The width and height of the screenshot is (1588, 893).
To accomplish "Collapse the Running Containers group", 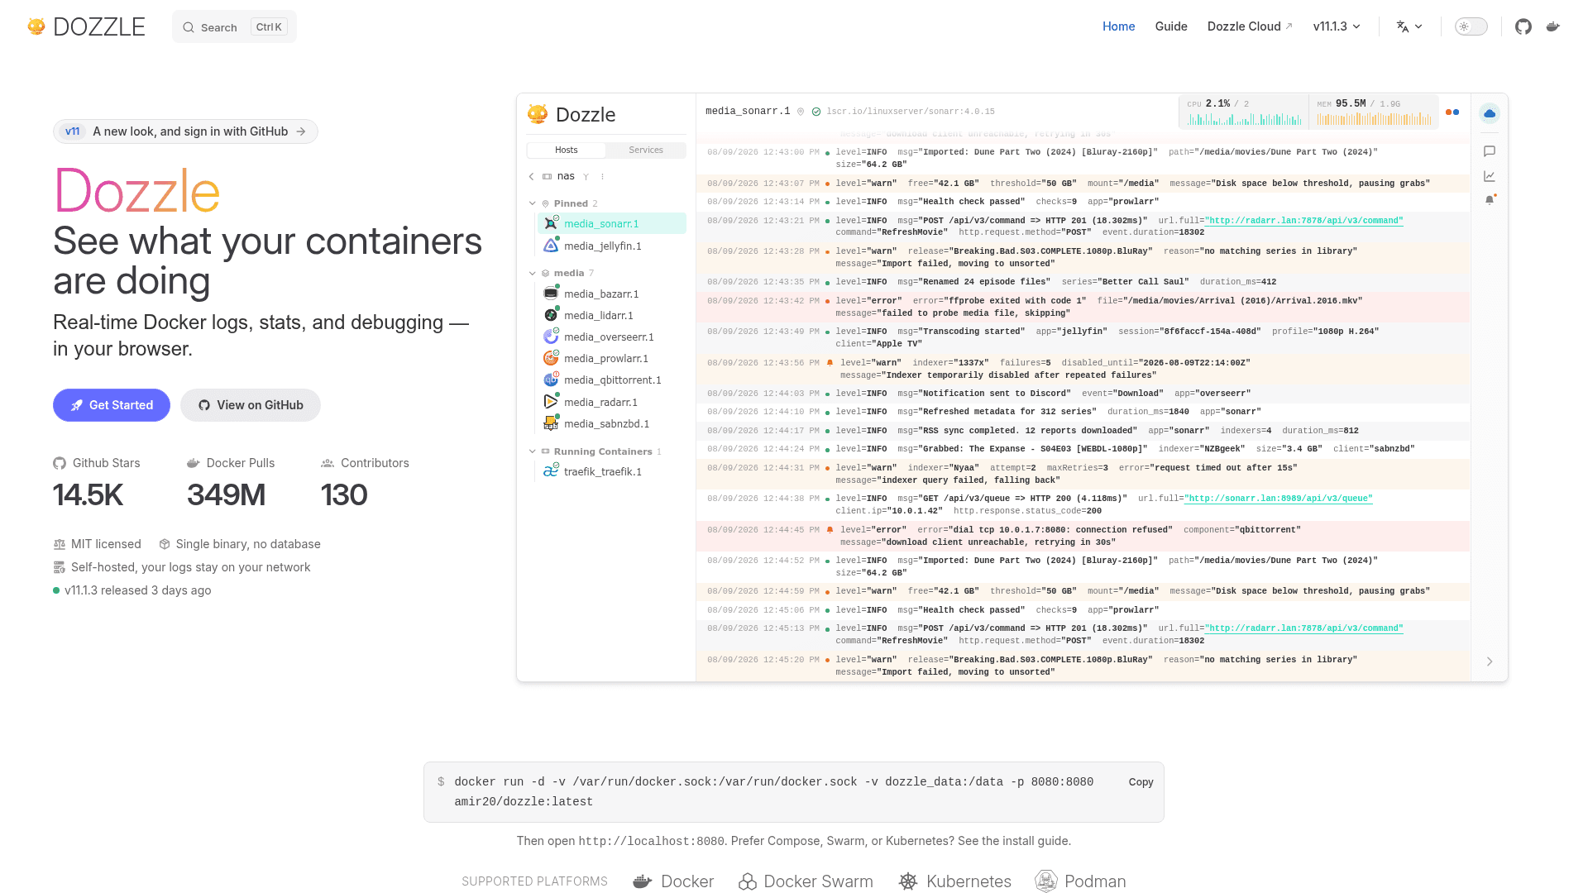I will coord(533,451).
